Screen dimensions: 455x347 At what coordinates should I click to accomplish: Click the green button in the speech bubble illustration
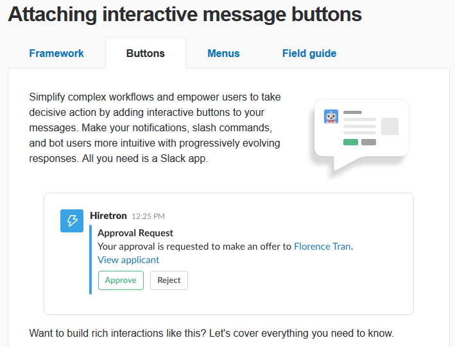350,142
